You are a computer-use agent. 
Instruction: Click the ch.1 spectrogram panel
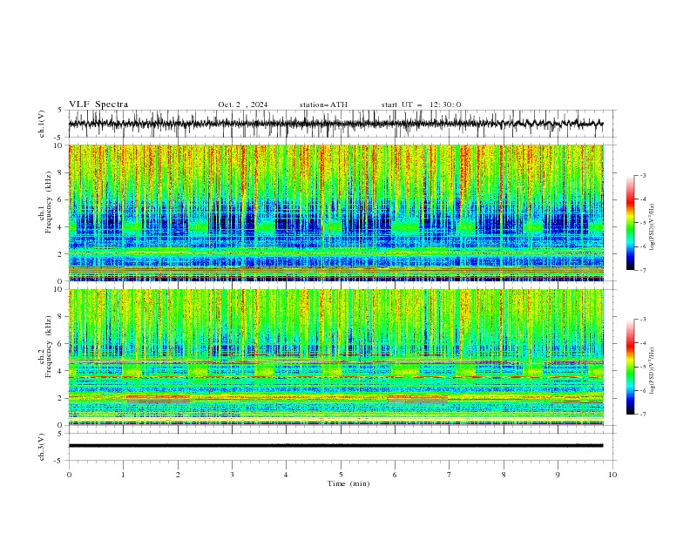click(x=336, y=213)
